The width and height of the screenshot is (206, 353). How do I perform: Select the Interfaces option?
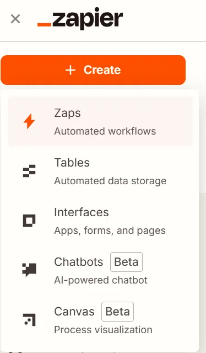100,221
